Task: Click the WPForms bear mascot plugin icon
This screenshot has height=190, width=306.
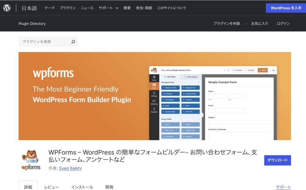Action: [31, 160]
